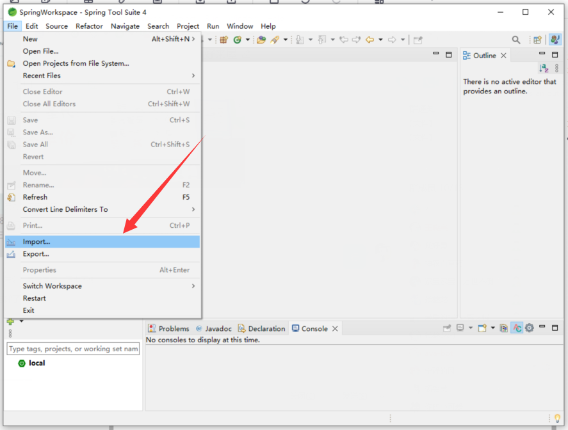The width and height of the screenshot is (568, 430).
Task: Open the Switch Workspace submenu
Action: coord(102,286)
